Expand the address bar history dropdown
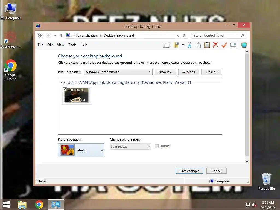 tap(178, 36)
